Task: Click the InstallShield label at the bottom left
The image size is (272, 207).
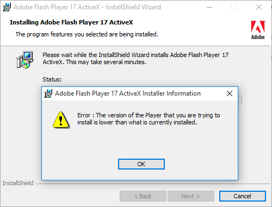Action: point(18,183)
